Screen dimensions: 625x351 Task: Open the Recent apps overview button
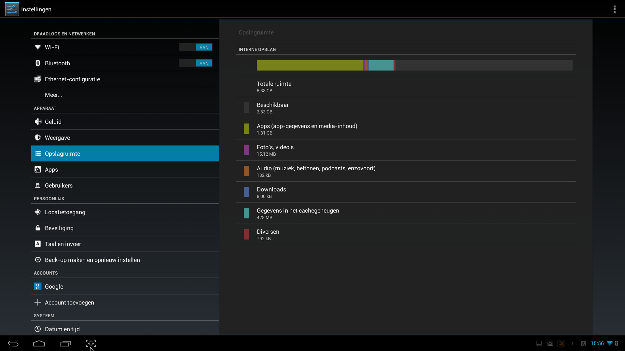65,344
